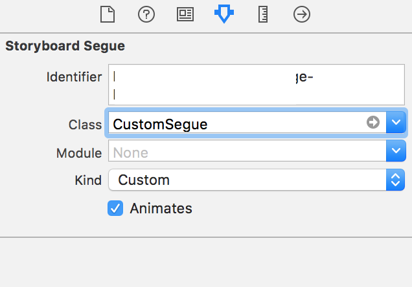Select the Attributes inspector icon
Screen dimensions: 412x287
[223, 14]
